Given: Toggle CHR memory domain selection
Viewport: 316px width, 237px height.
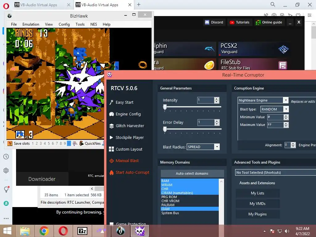Looking at the screenshot, I should click(x=190, y=189).
